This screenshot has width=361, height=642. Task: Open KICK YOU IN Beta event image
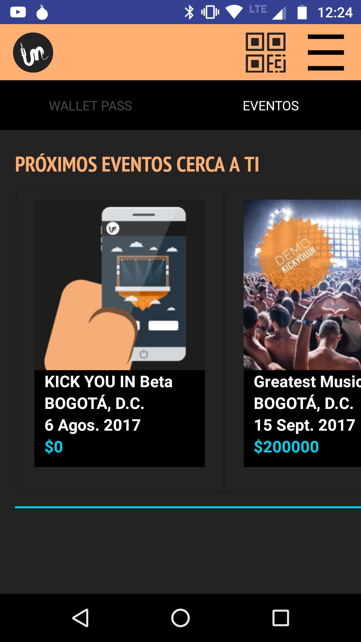[120, 285]
